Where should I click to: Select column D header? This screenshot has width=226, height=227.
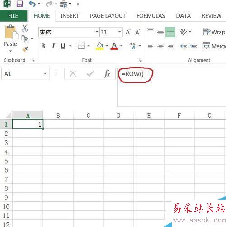[118, 115]
